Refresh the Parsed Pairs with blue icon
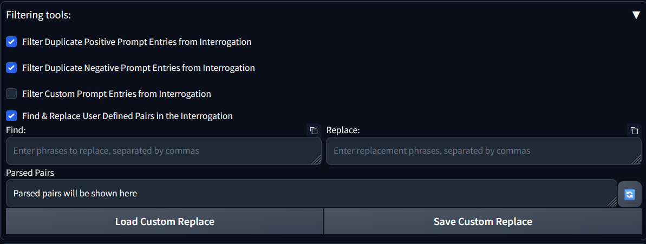The image size is (646, 244). tap(629, 194)
